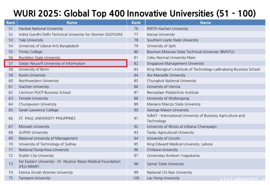
Task: Select the Yale University name cell
Action: pyautogui.click(x=31, y=40)
